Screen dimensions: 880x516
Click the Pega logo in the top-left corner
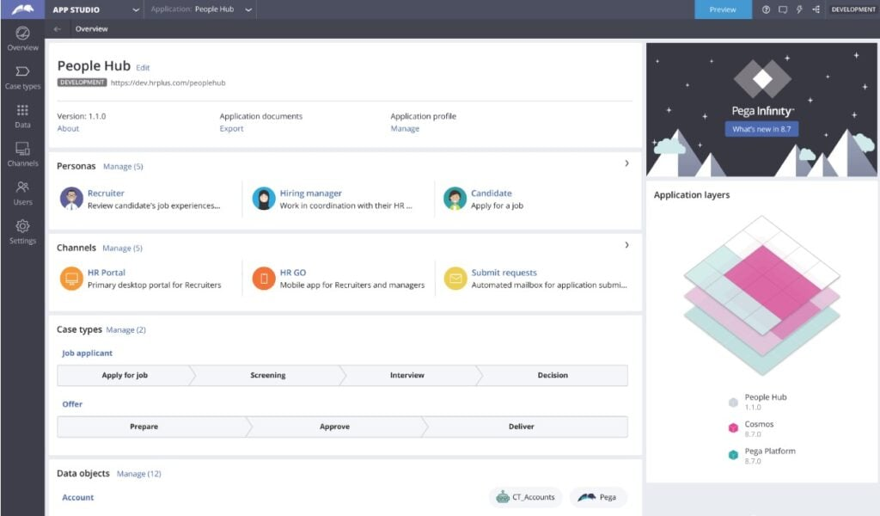coord(21,9)
